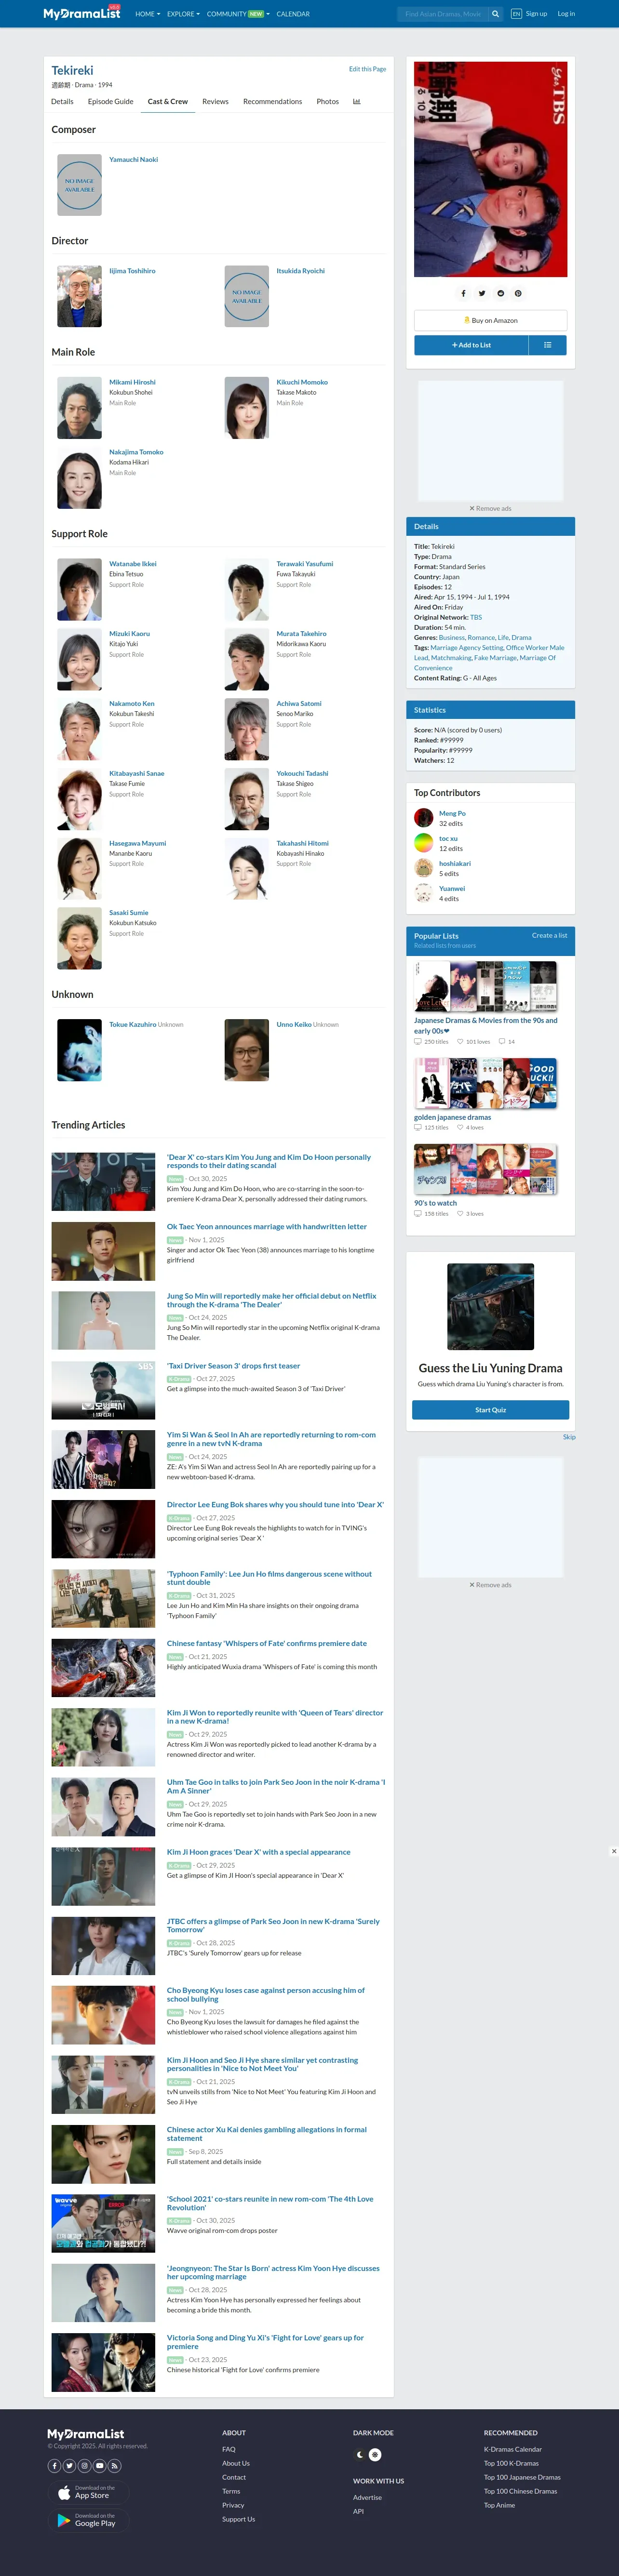Open director Iijima Toshihiro's profile
This screenshot has height=2576, width=619.
point(132,271)
